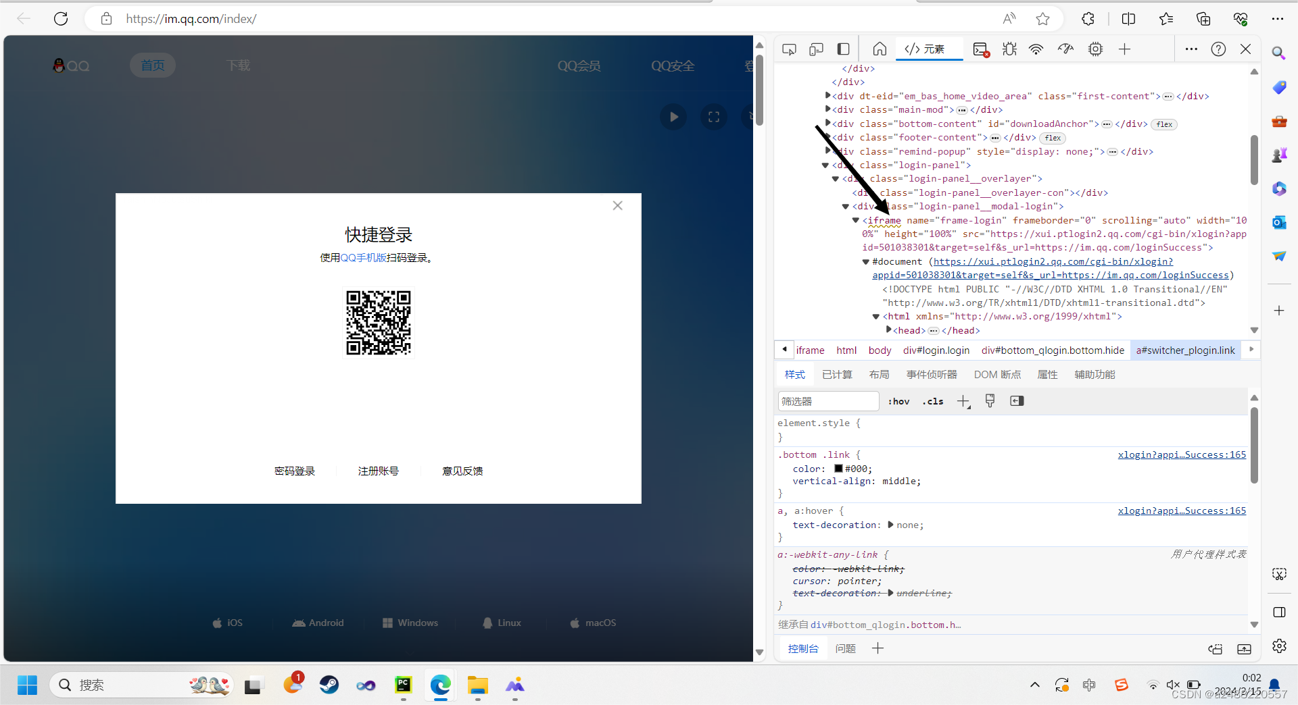Click the login QR code image
This screenshot has width=1298, height=705.
[379, 323]
